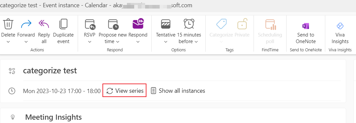
Task: Open Viva Insights icon
Action: tap(340, 26)
